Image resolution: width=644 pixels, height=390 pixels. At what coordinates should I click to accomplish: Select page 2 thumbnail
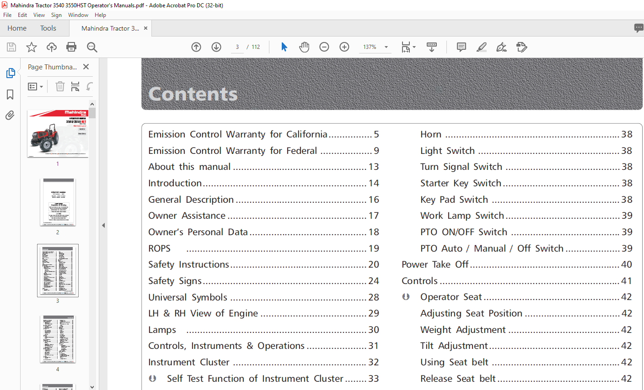(58, 202)
